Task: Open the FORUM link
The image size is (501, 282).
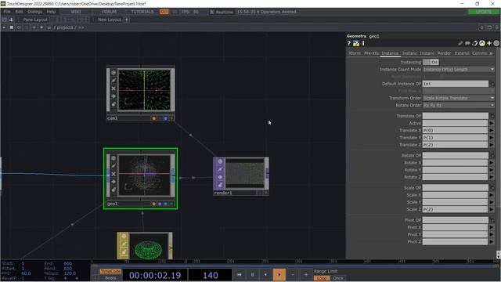Action: point(109,12)
